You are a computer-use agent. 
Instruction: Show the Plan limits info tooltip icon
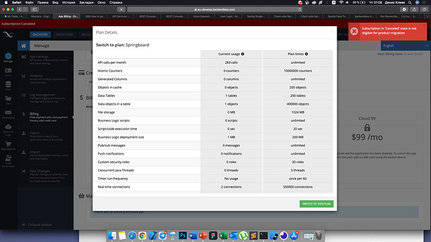(307, 54)
